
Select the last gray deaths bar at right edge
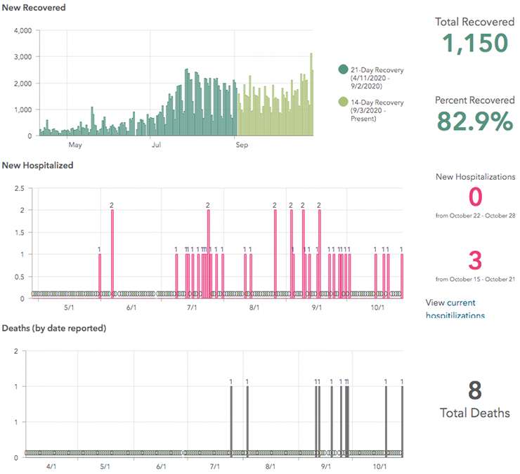coord(402,420)
